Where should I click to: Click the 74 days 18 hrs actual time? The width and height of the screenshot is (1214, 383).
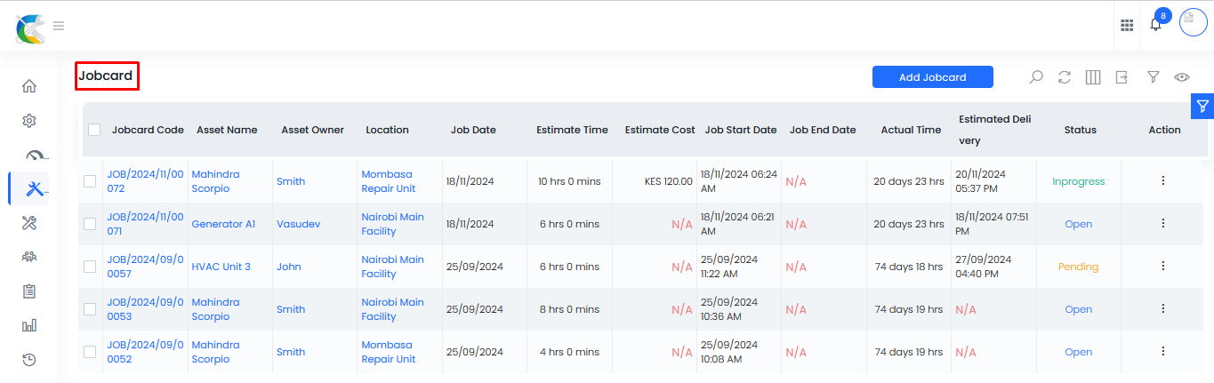point(910,267)
